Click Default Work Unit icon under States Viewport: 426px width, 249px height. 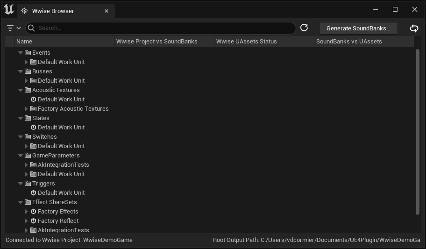click(x=33, y=128)
